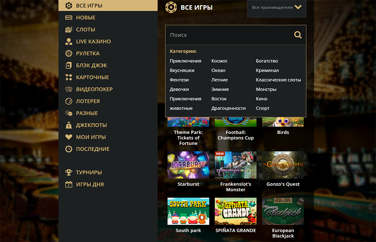376x242 pixels.
Task: Click the search magnifier icon
Action: click(298, 35)
